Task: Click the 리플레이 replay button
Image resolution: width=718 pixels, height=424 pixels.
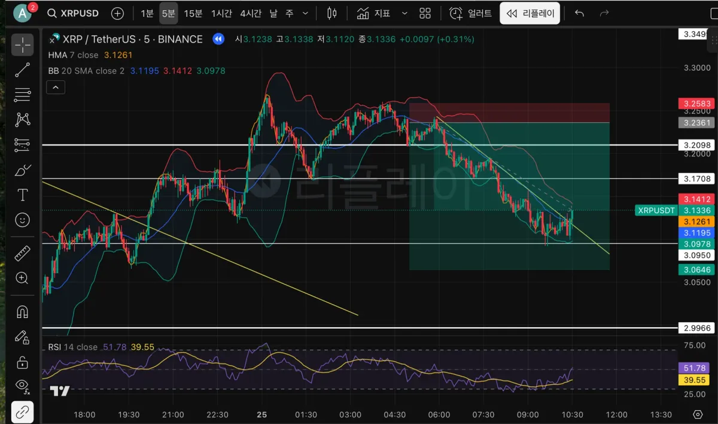Action: [x=530, y=13]
